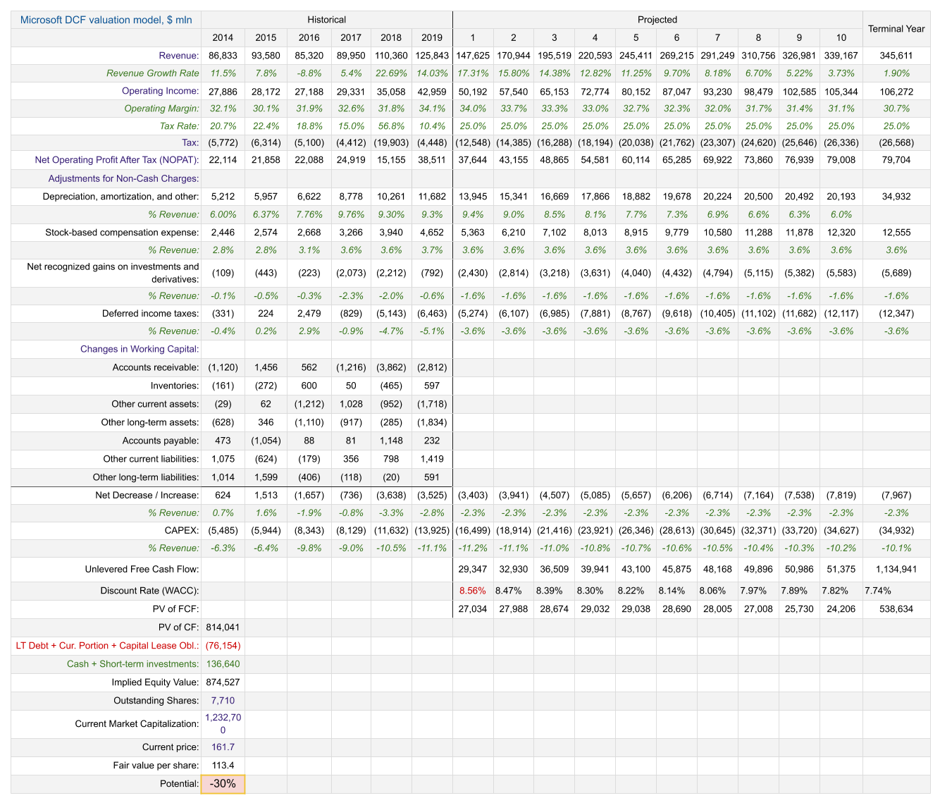
Task: Click the Fair value per share 113.4 cell
Action: click(x=223, y=766)
